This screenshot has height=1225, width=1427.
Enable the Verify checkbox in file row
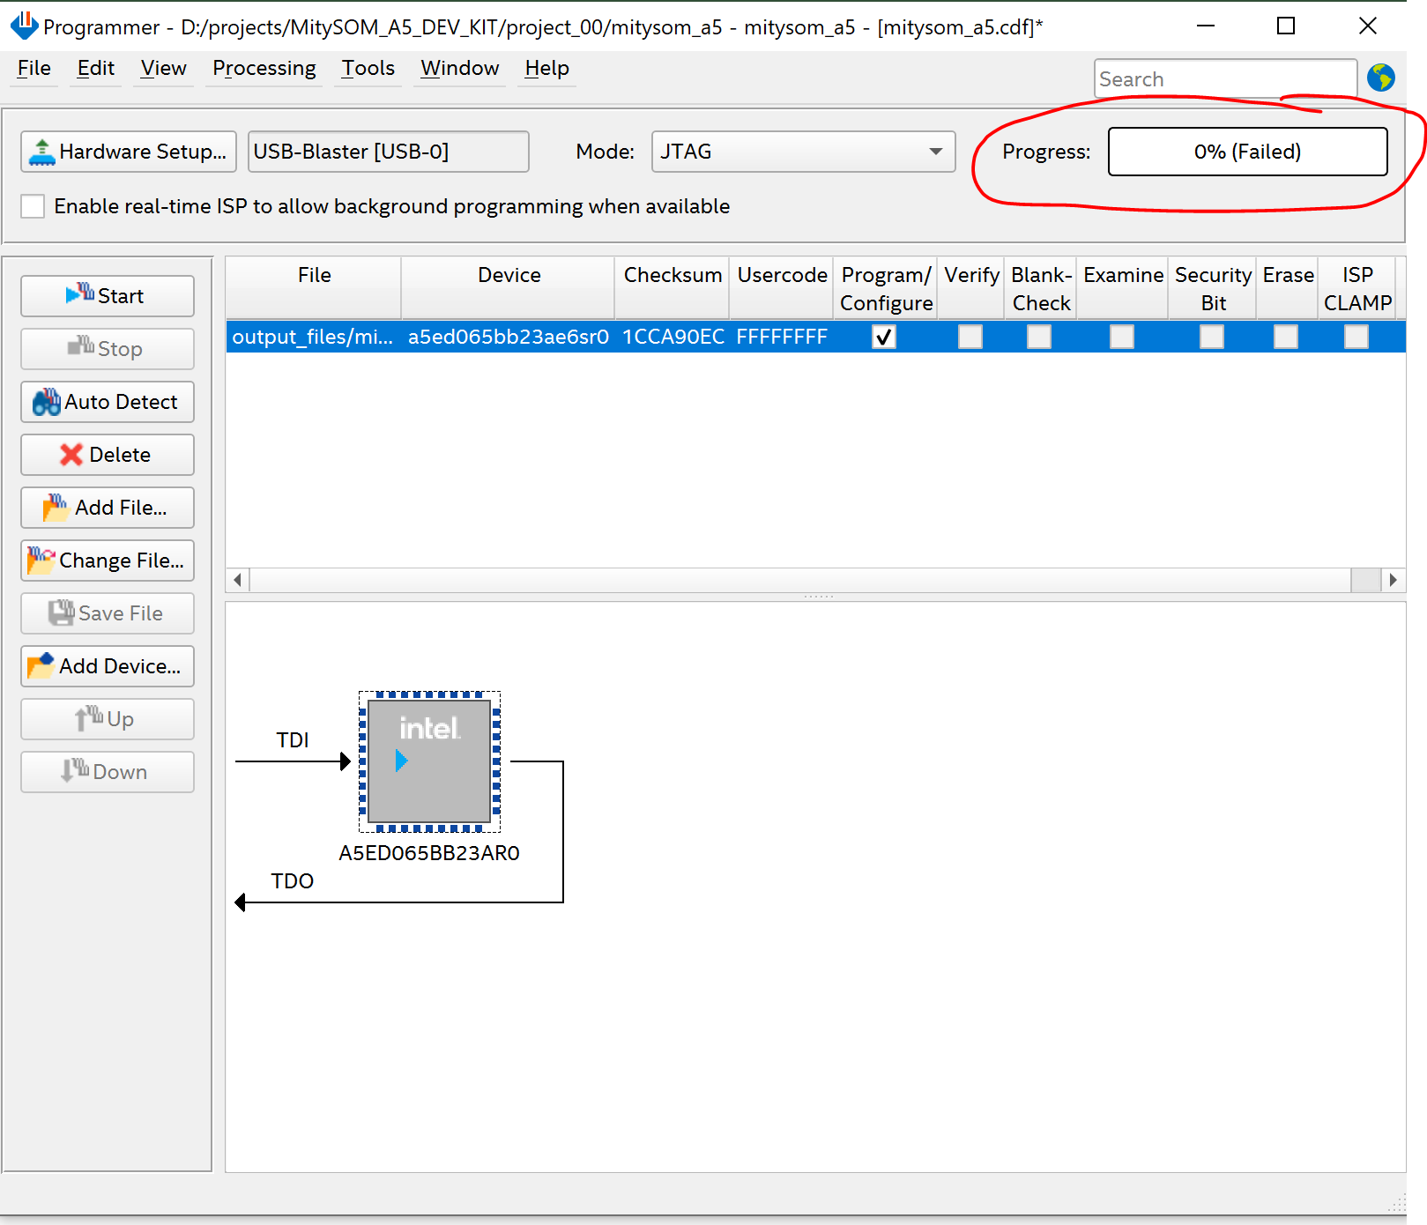click(x=970, y=337)
